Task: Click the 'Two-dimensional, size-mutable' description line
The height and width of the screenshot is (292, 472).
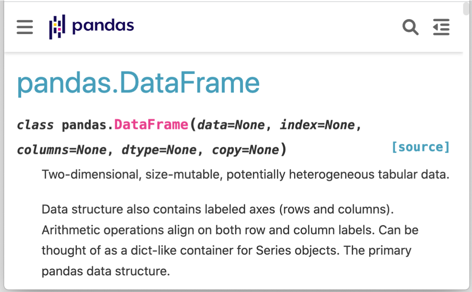Action: coord(246,175)
